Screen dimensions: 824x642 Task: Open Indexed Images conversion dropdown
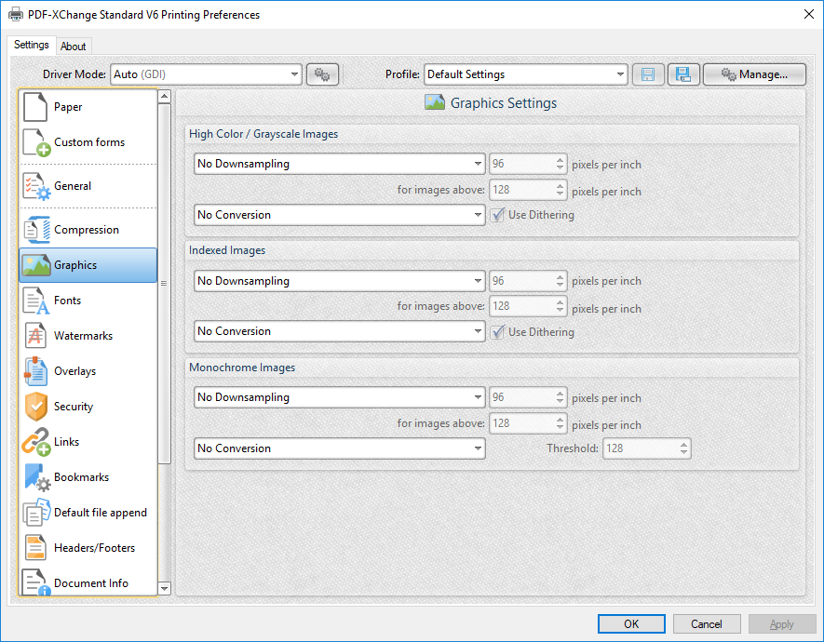(x=340, y=331)
